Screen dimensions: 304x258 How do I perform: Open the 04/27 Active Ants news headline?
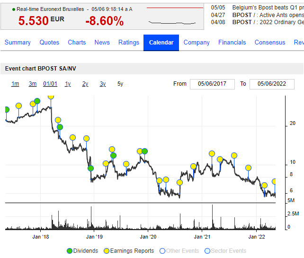(268, 15)
